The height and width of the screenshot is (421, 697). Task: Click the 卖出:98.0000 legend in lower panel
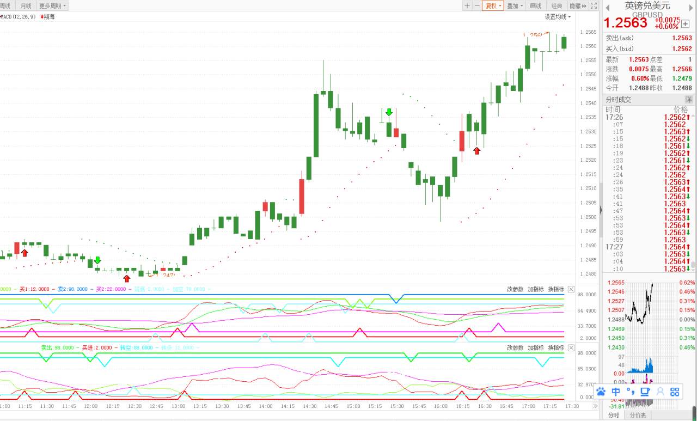point(57,347)
